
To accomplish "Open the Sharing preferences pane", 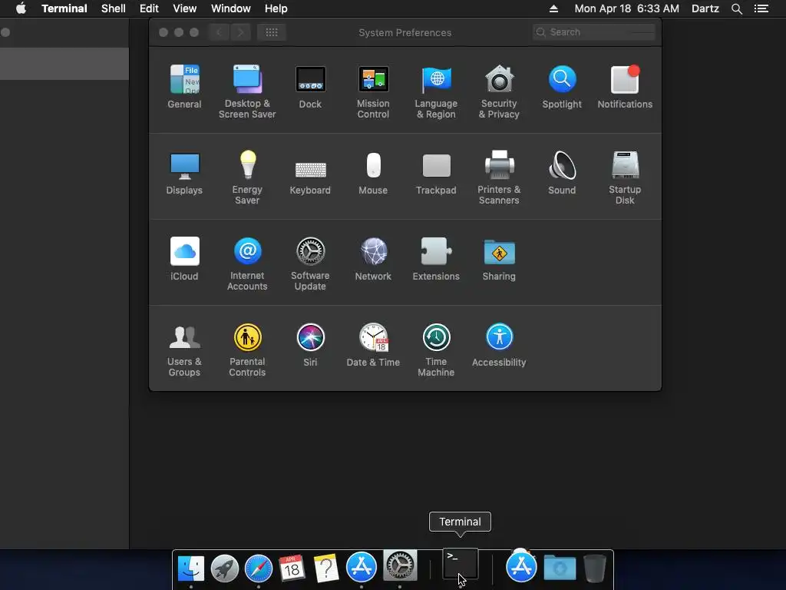I will [499, 259].
